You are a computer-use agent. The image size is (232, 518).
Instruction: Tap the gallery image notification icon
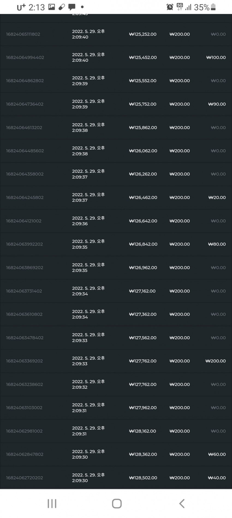click(52, 7)
